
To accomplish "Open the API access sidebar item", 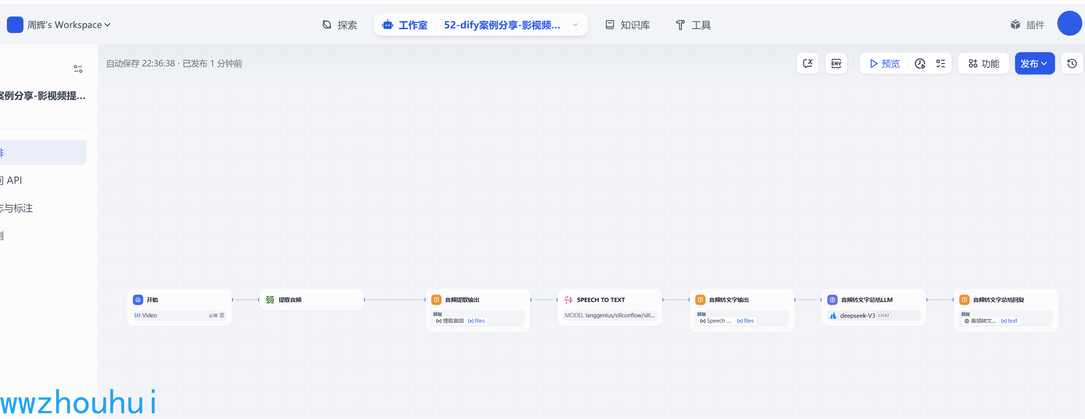I will (x=43, y=180).
